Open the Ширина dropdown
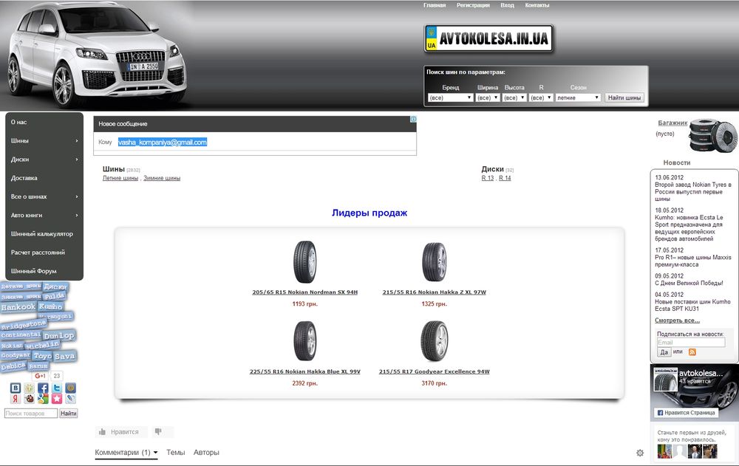The image size is (739, 466). [x=487, y=97]
